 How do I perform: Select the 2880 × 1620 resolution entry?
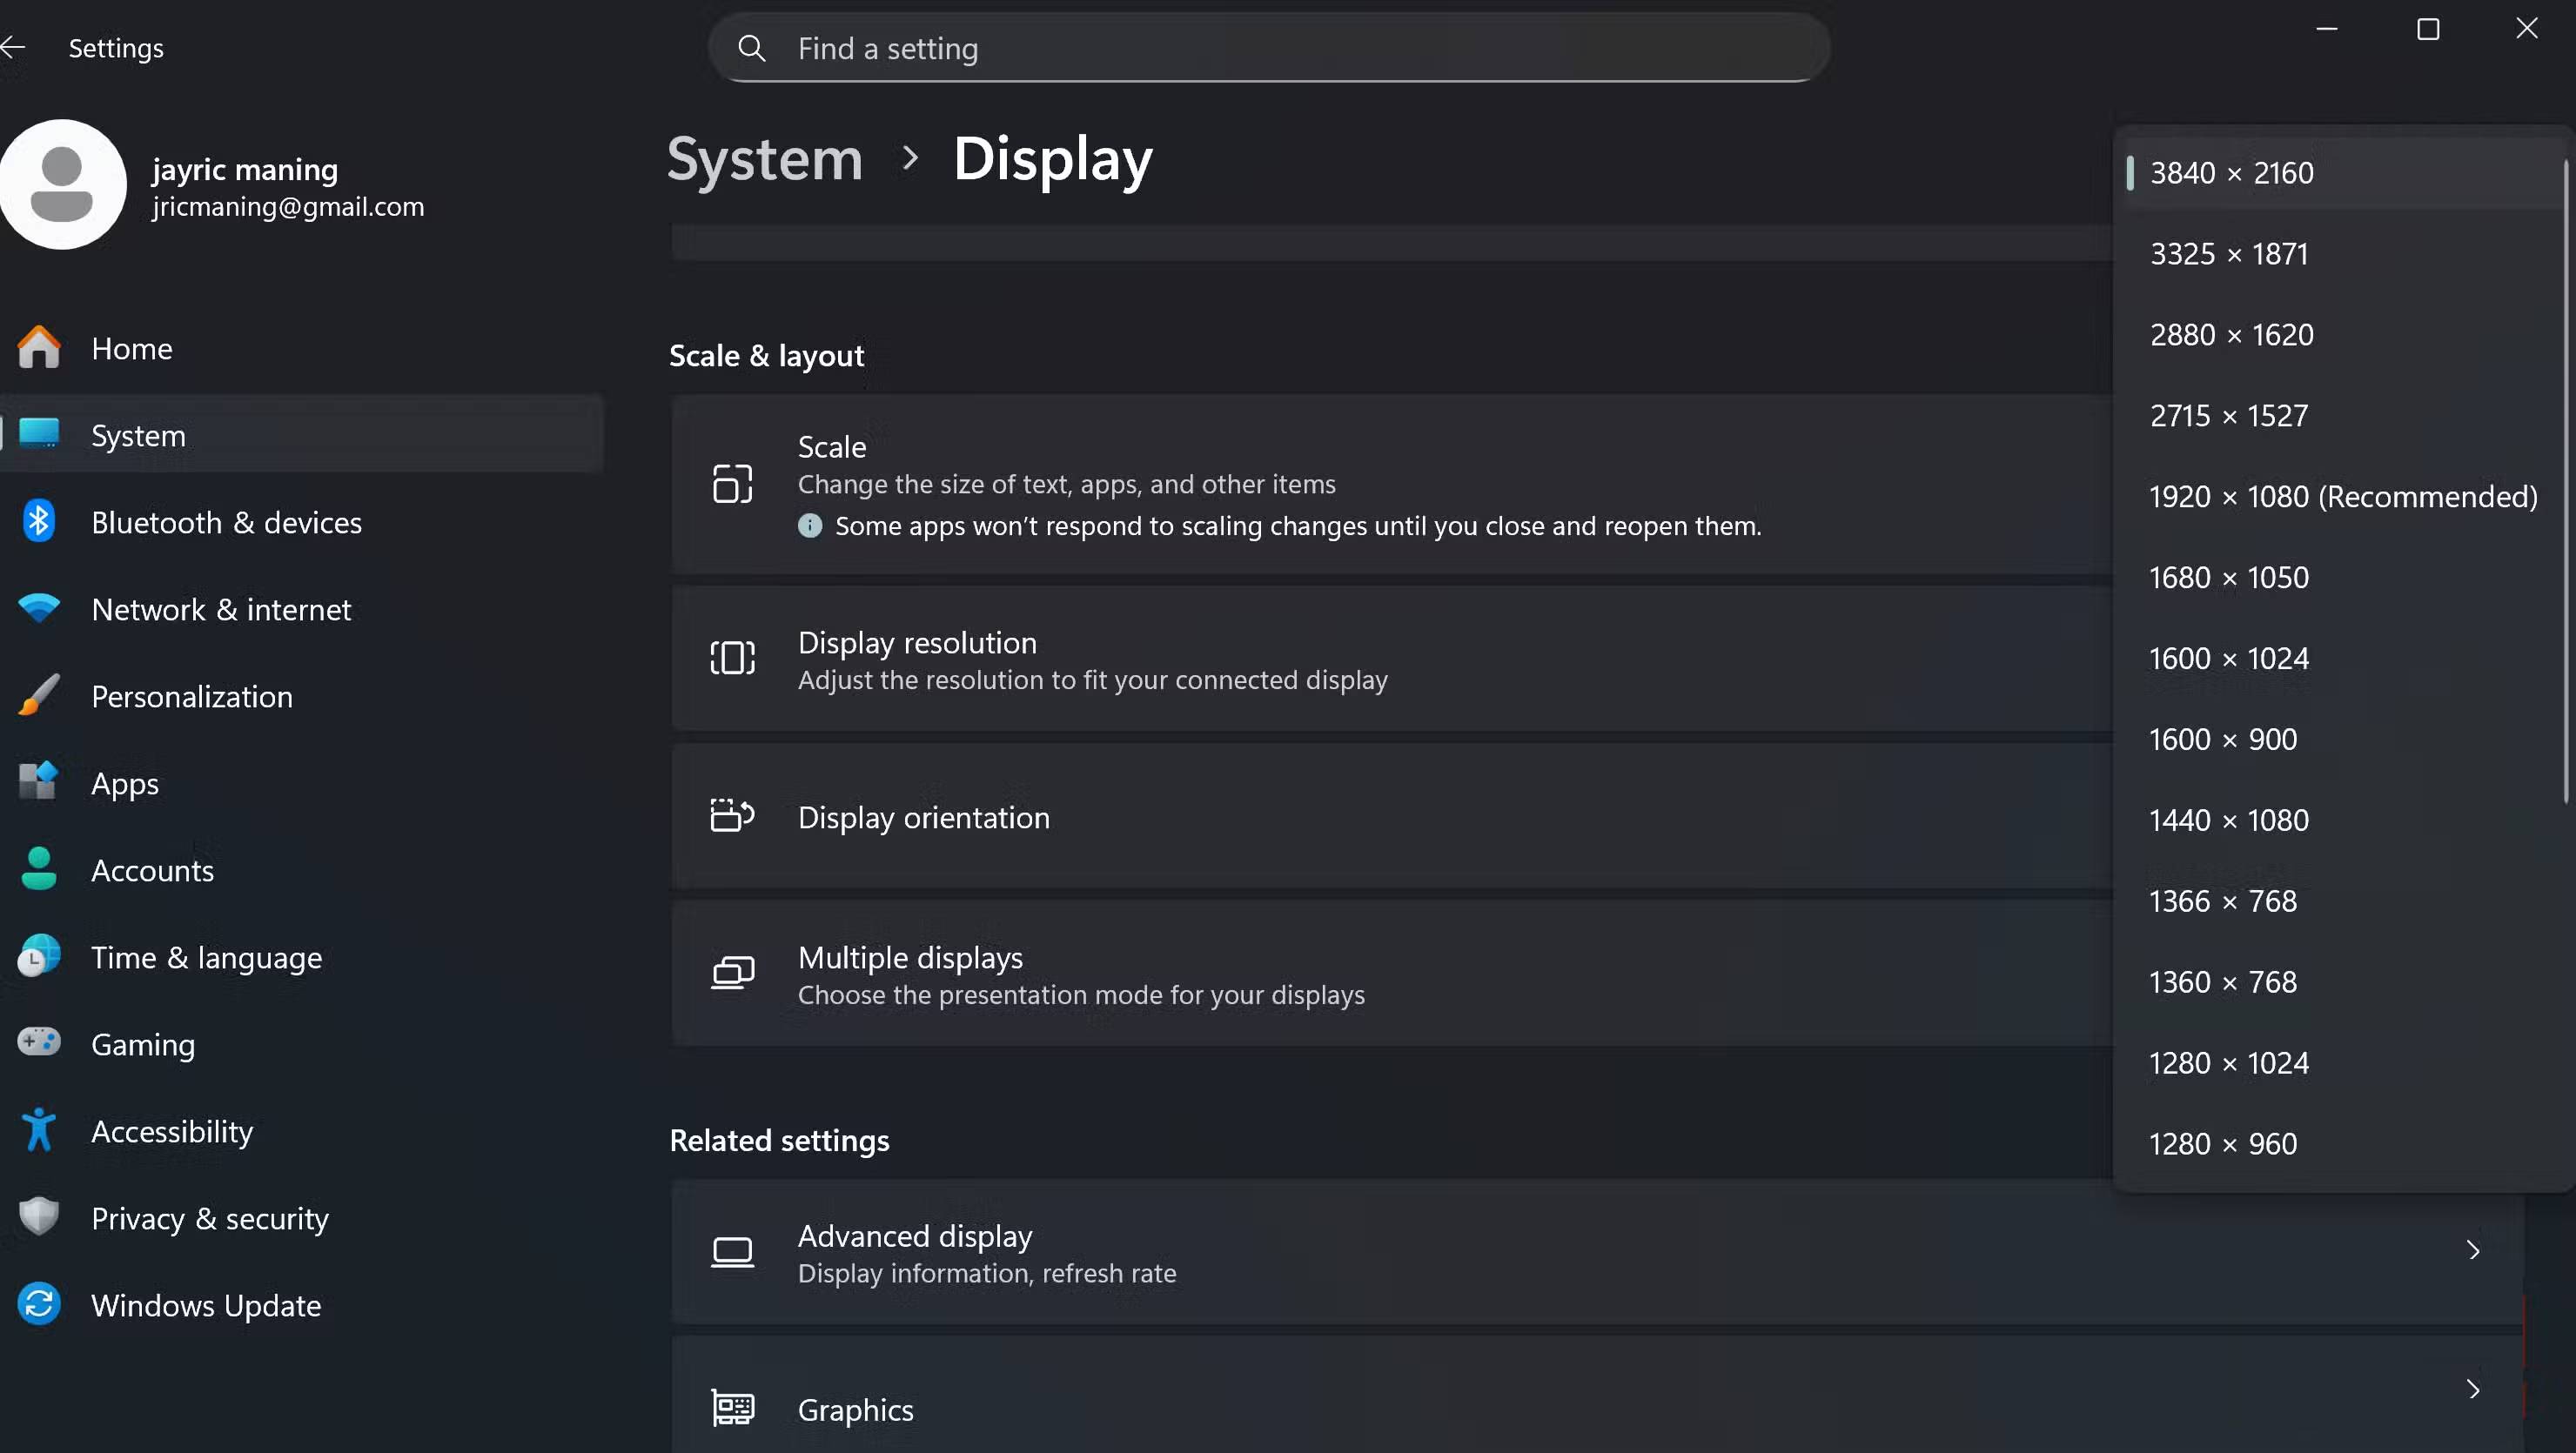point(2232,334)
